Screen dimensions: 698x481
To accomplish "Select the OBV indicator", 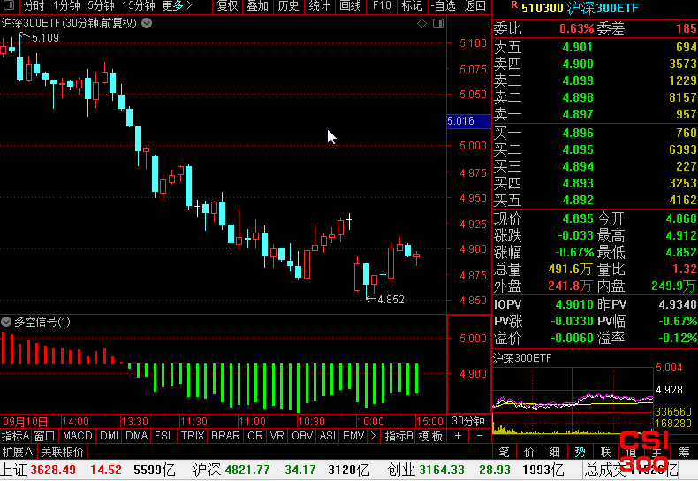I will point(302,436).
